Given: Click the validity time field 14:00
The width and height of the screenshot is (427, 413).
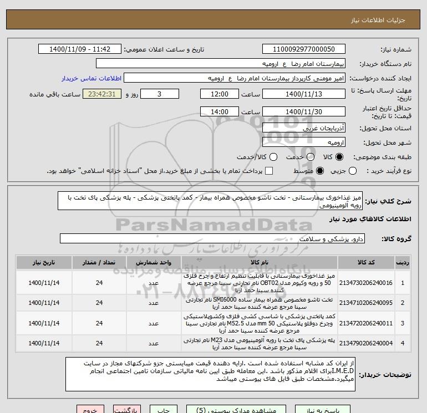Looking at the screenshot, I should pyautogui.click(x=220, y=111).
